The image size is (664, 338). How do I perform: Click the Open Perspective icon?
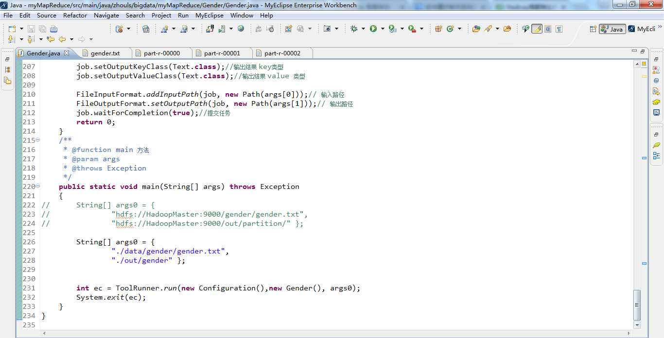[x=593, y=29]
